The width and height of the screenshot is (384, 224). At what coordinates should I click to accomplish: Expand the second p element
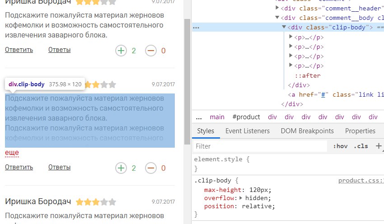pos(290,46)
